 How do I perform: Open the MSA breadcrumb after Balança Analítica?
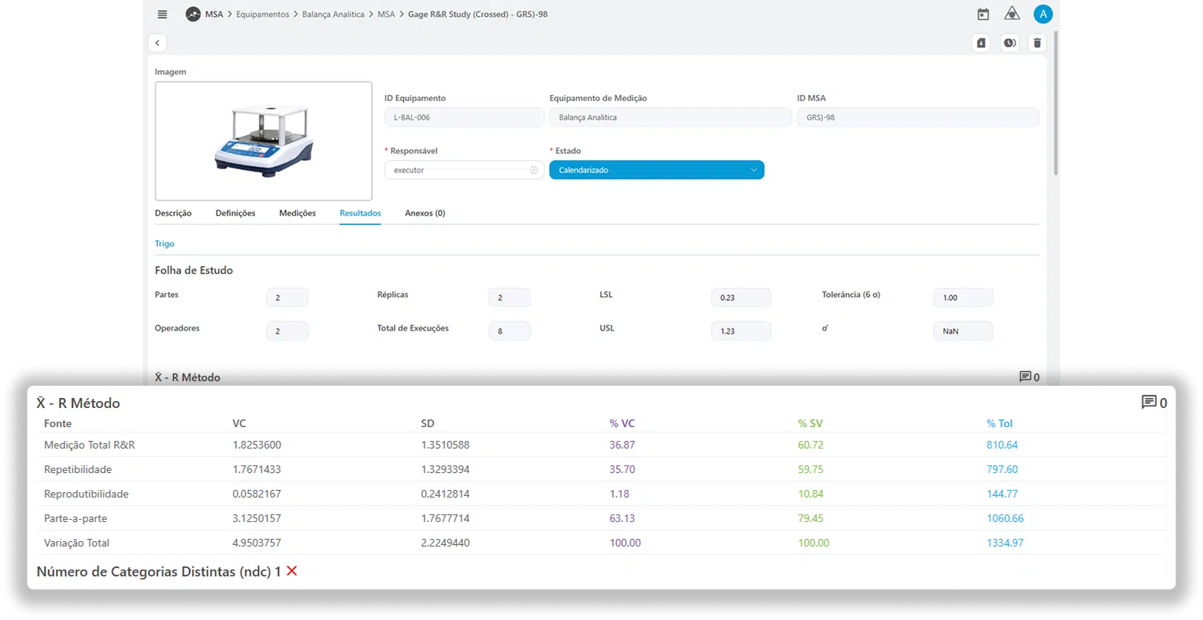[x=386, y=15]
